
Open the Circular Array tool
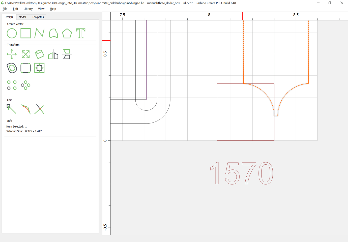click(x=25, y=85)
